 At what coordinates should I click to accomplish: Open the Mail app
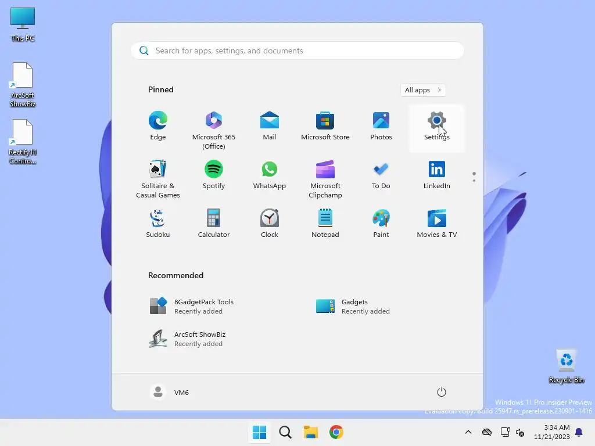tap(270, 127)
